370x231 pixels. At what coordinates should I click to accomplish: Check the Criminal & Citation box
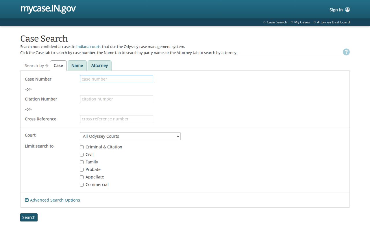point(82,147)
